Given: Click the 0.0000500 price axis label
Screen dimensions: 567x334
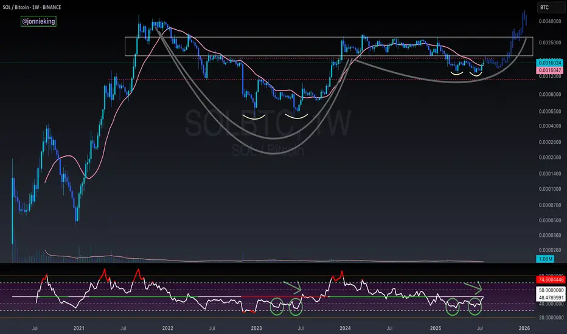Looking at the screenshot, I should pos(549,220).
